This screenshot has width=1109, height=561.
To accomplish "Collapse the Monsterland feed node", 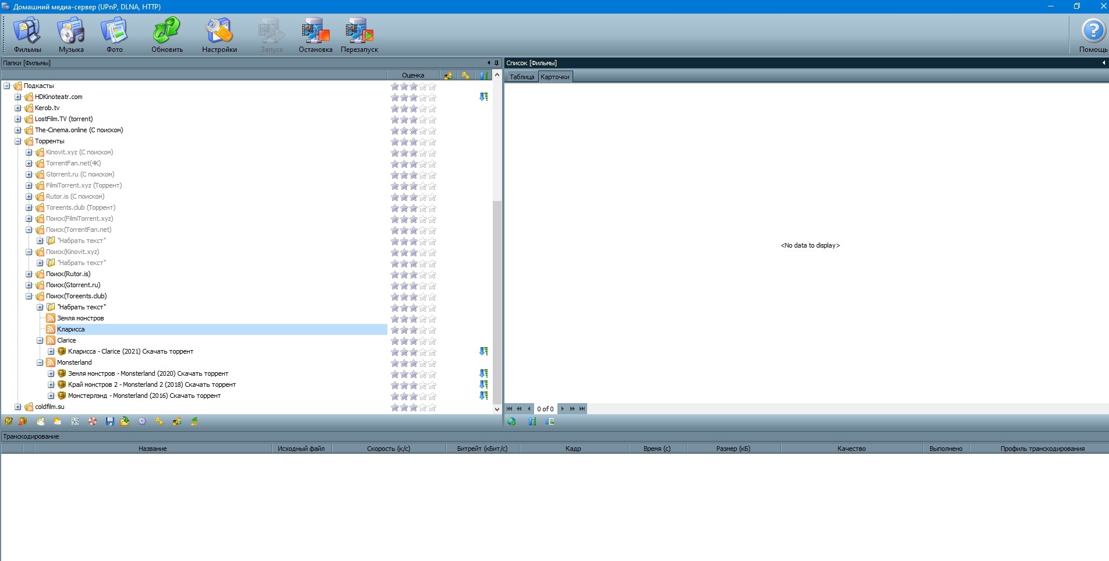I will coord(40,363).
